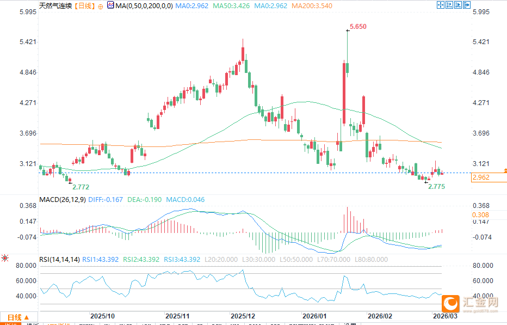Viewport: 507px width, 325px height.
Task: Click the orange MA200:3.540 value
Action: click(312, 6)
